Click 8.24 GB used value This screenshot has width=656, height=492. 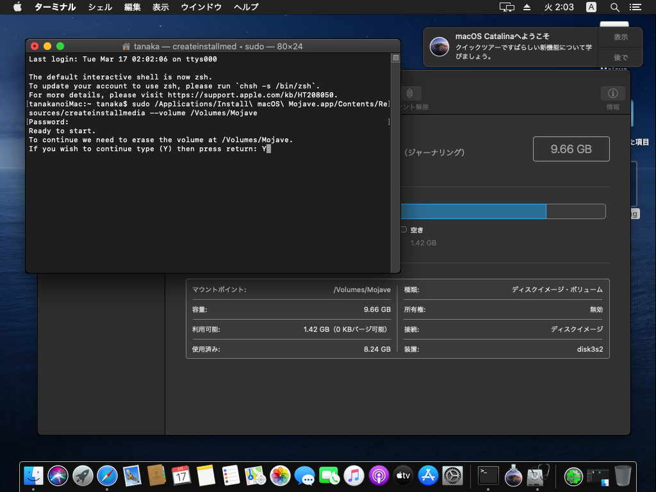point(377,349)
